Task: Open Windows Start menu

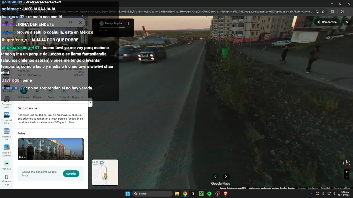Action: click(x=128, y=194)
